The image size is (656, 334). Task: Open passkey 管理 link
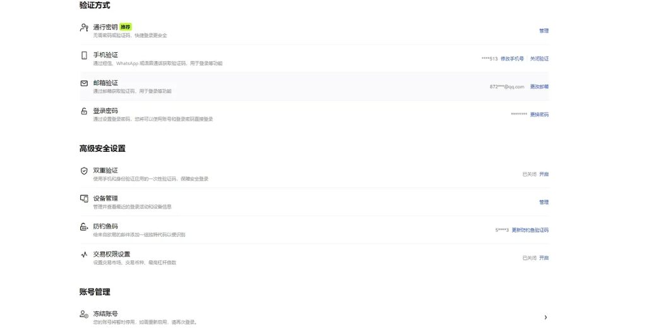(x=544, y=31)
